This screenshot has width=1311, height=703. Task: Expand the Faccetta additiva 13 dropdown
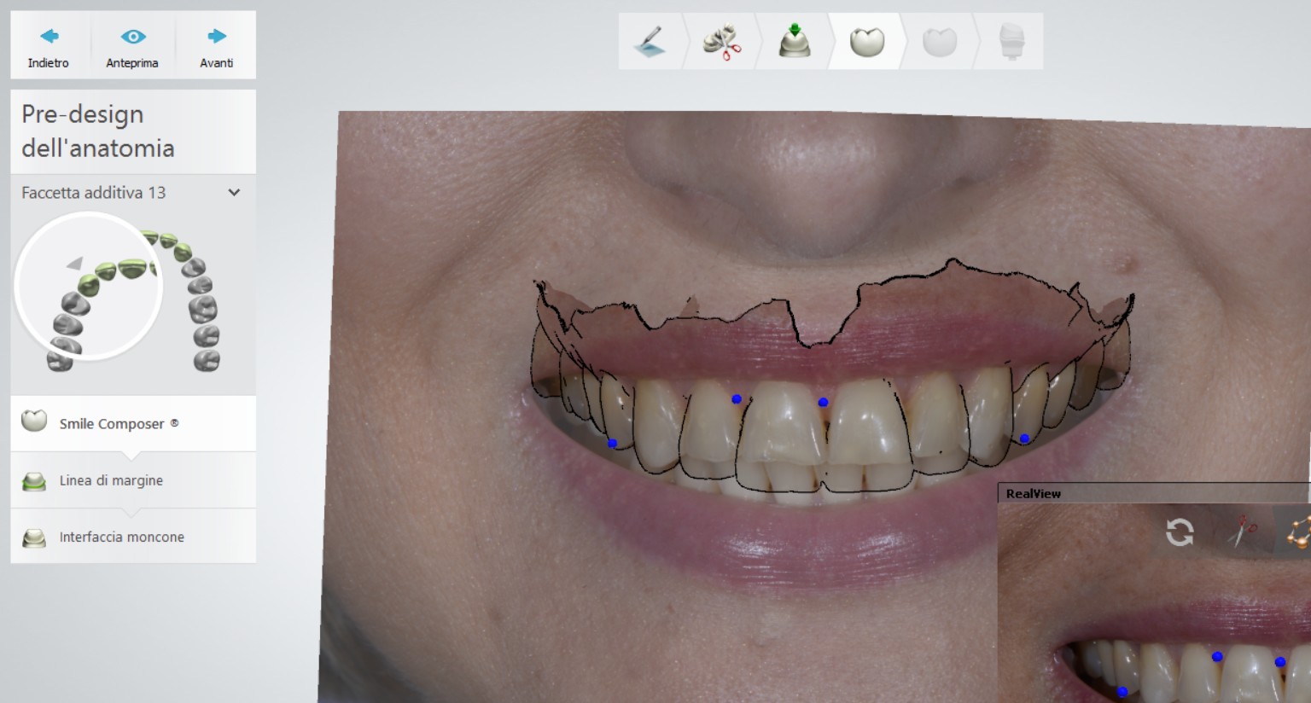coord(234,193)
